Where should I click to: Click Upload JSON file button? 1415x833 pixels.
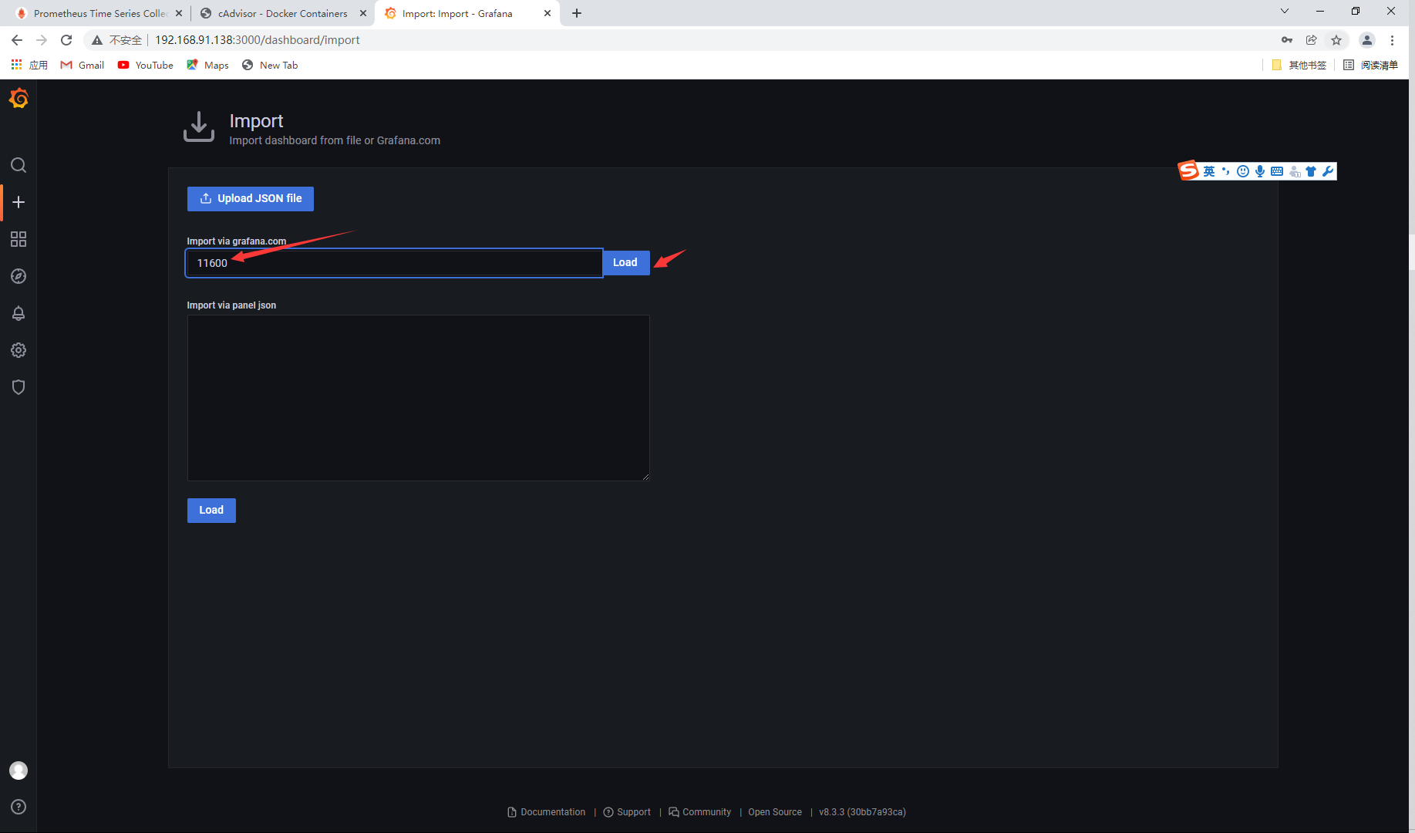pyautogui.click(x=251, y=198)
